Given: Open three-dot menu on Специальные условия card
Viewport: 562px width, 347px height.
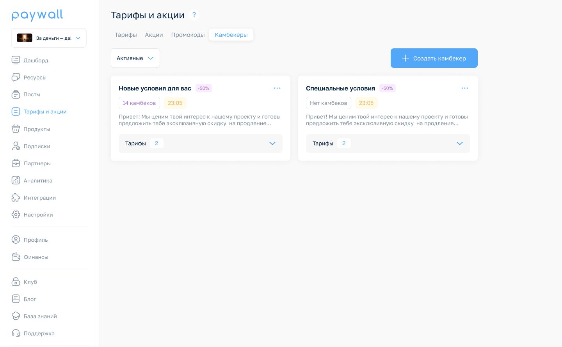Looking at the screenshot, I should point(464,88).
